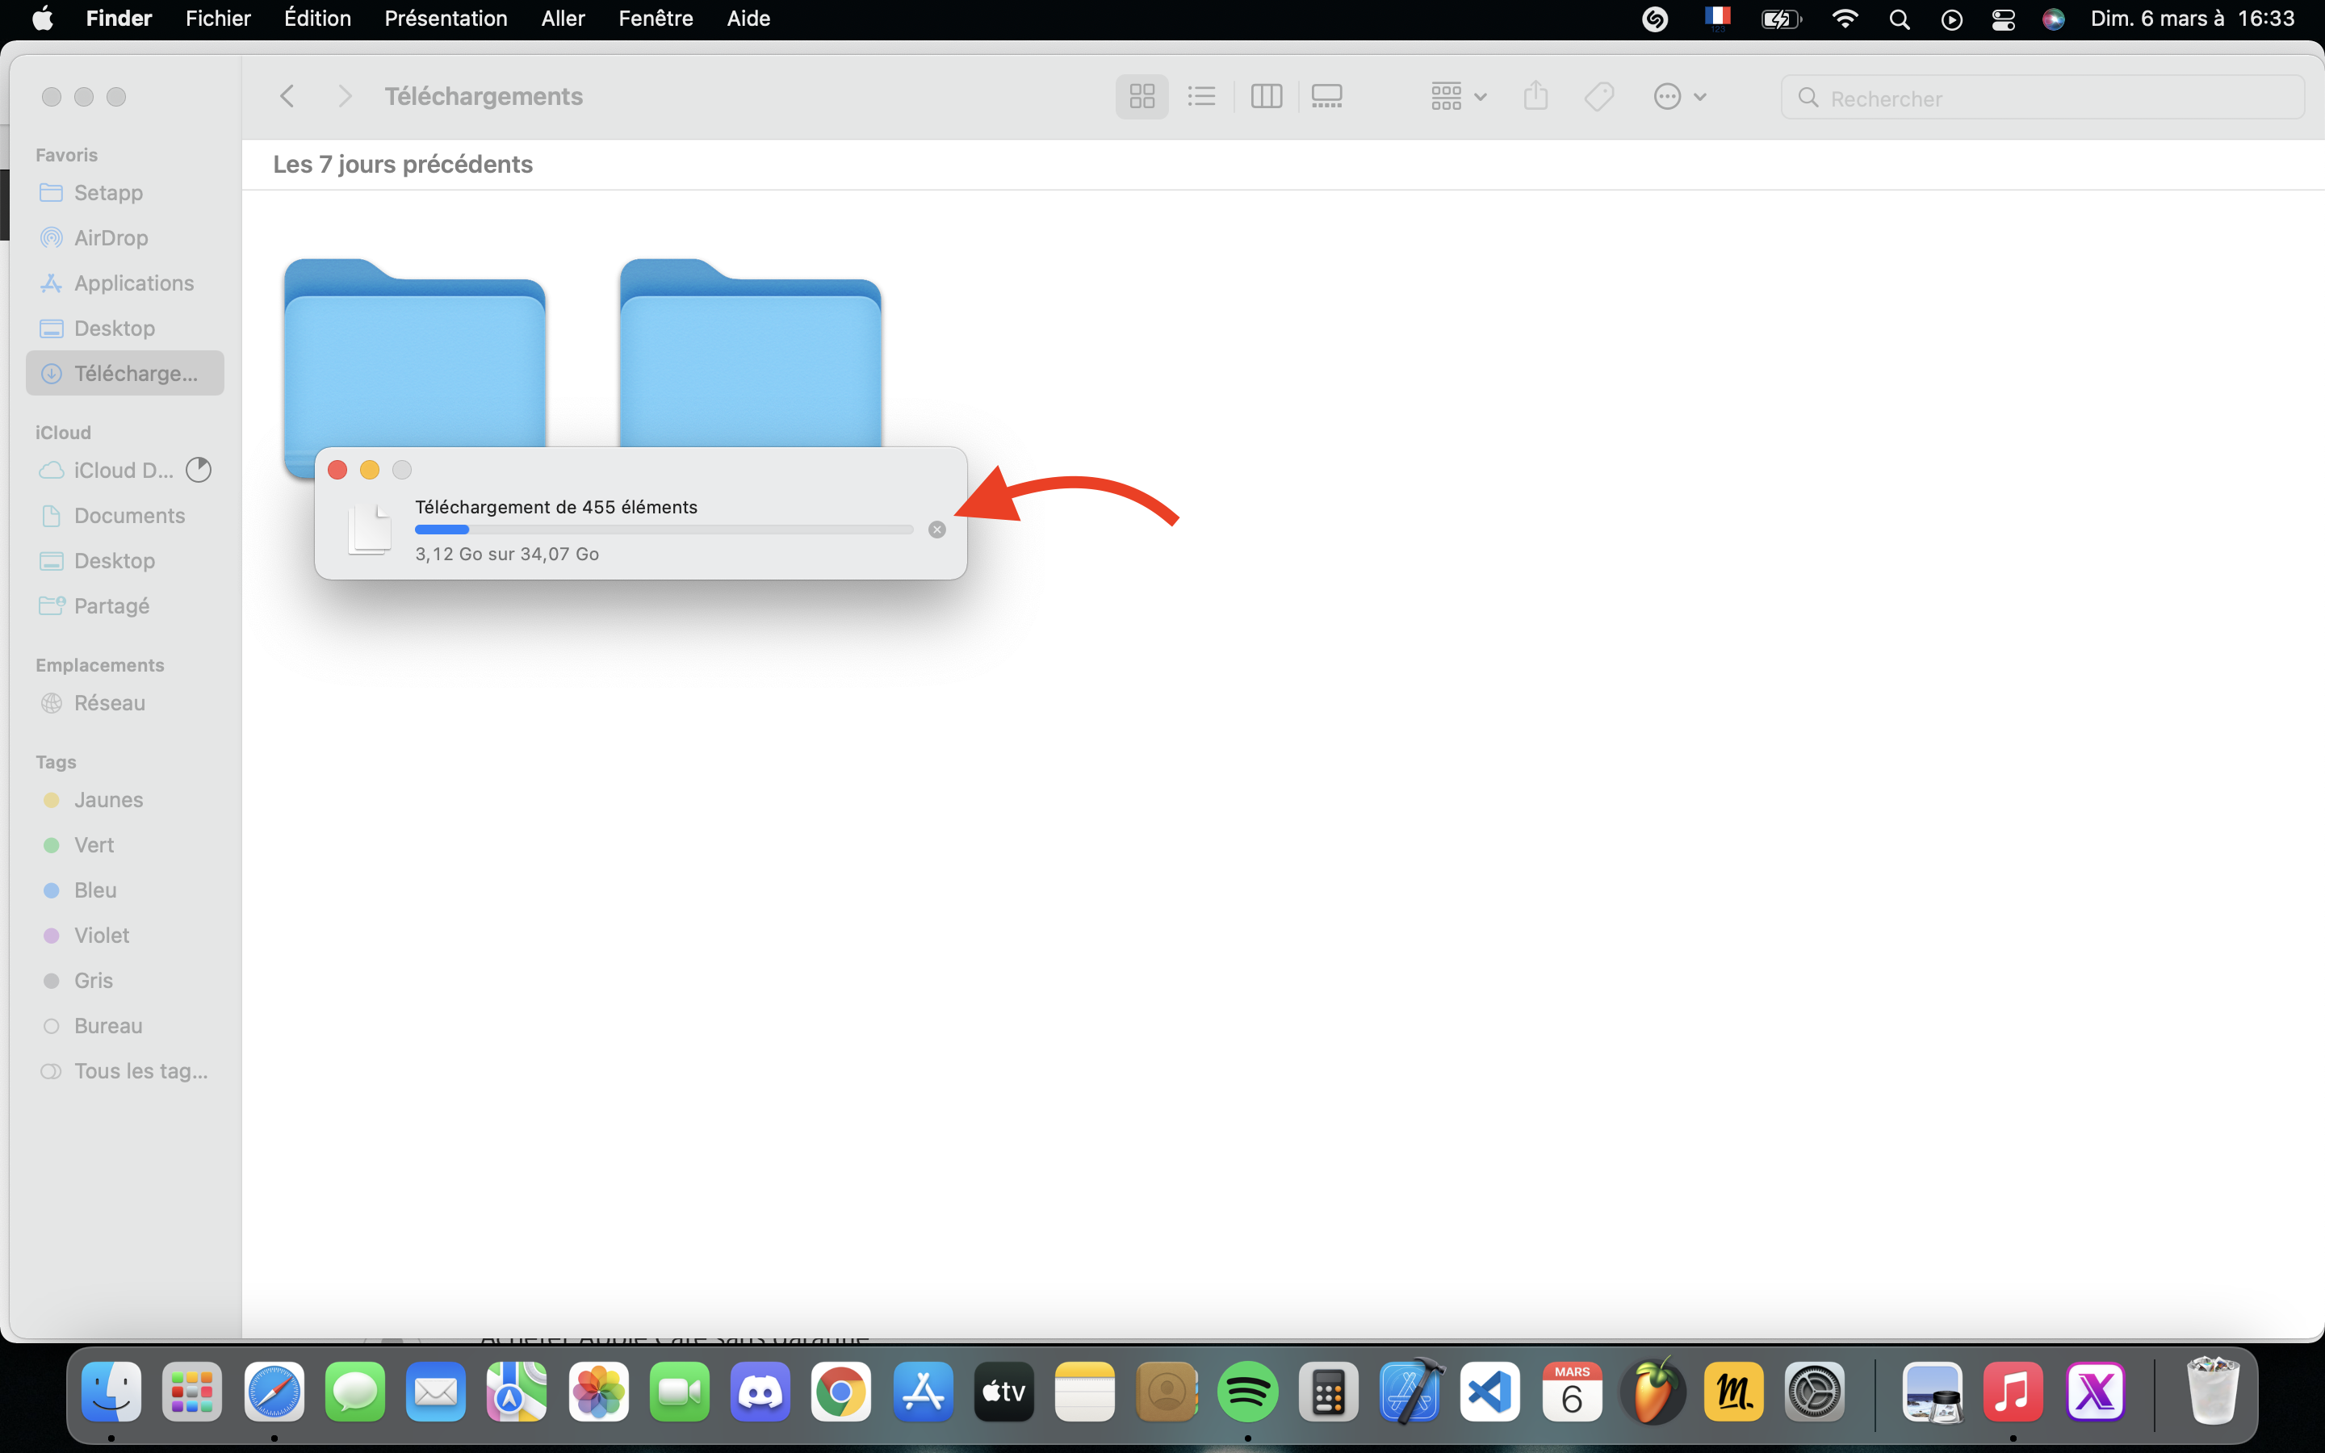The height and width of the screenshot is (1453, 2325).
Task: Click the download progress bar
Action: click(x=663, y=530)
